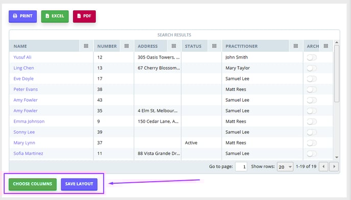Viewport: 351px width, 200px height.
Task: Open the ARCH column menu icon
Action: tap(326, 46)
